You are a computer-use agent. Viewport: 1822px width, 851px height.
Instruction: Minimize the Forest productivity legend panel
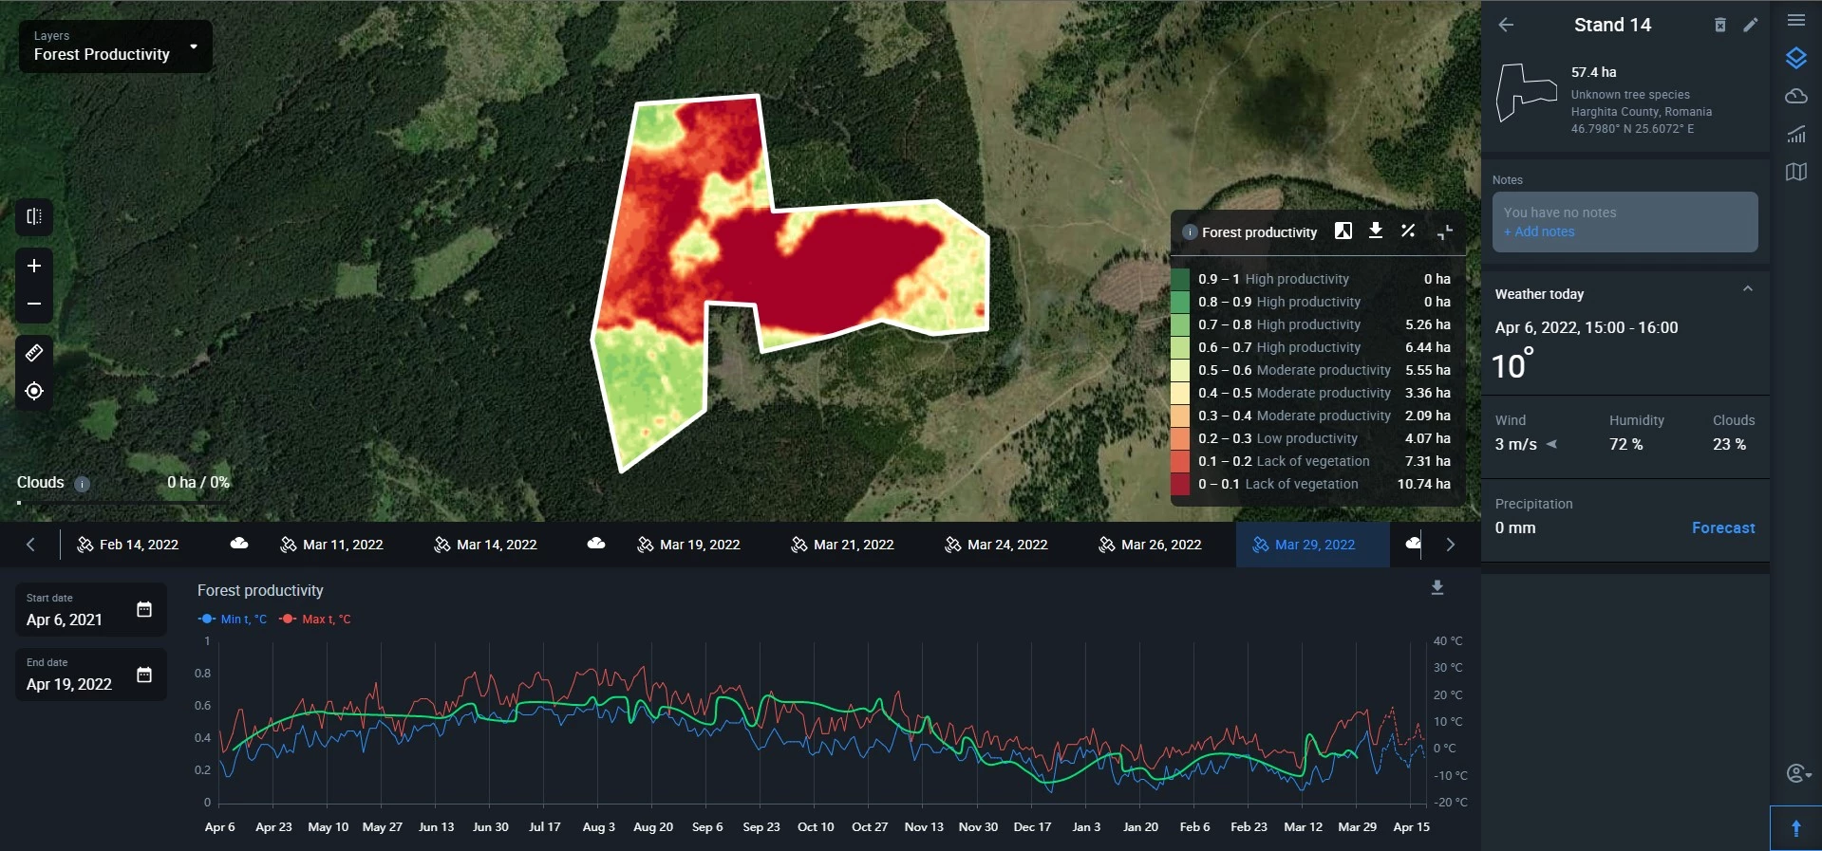(x=1444, y=232)
